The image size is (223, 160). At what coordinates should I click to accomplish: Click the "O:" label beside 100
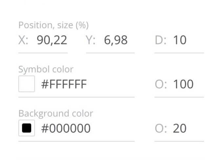pos(161,84)
